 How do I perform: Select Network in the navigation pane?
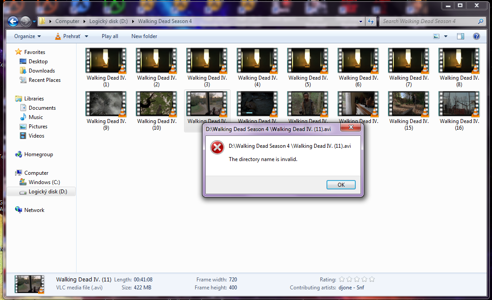click(x=30, y=210)
